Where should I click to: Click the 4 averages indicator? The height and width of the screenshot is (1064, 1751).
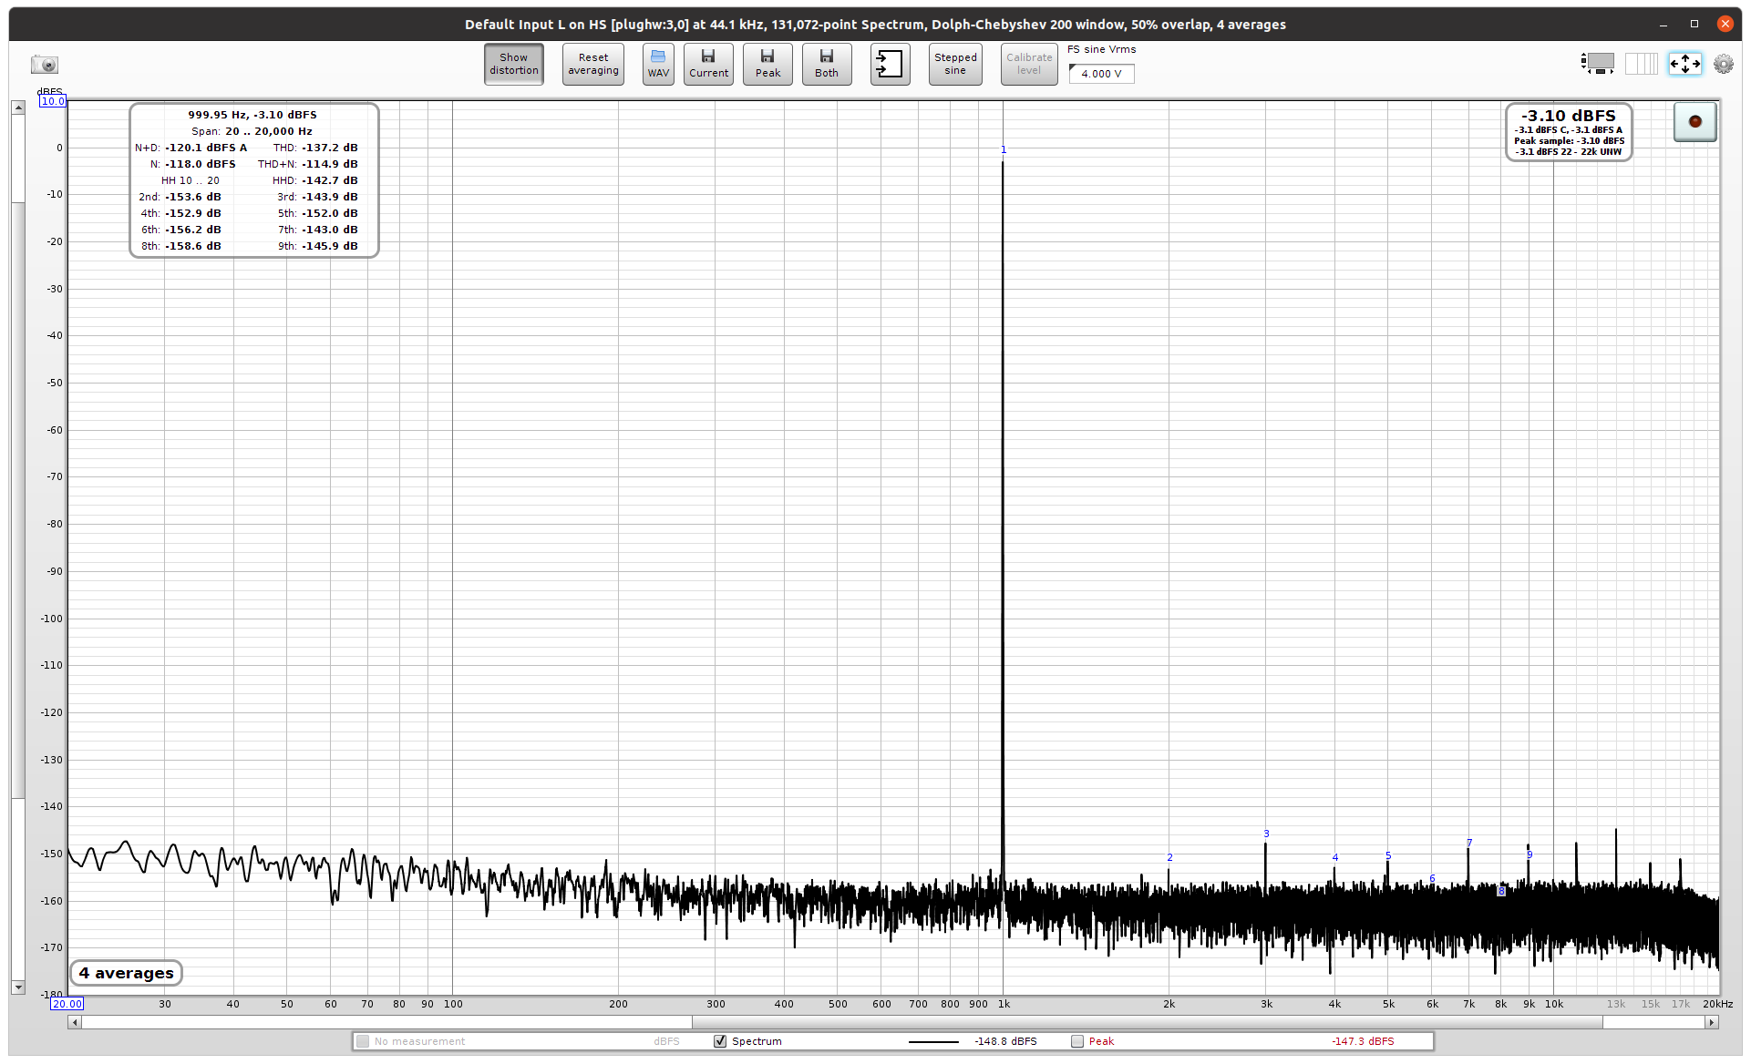click(x=127, y=973)
